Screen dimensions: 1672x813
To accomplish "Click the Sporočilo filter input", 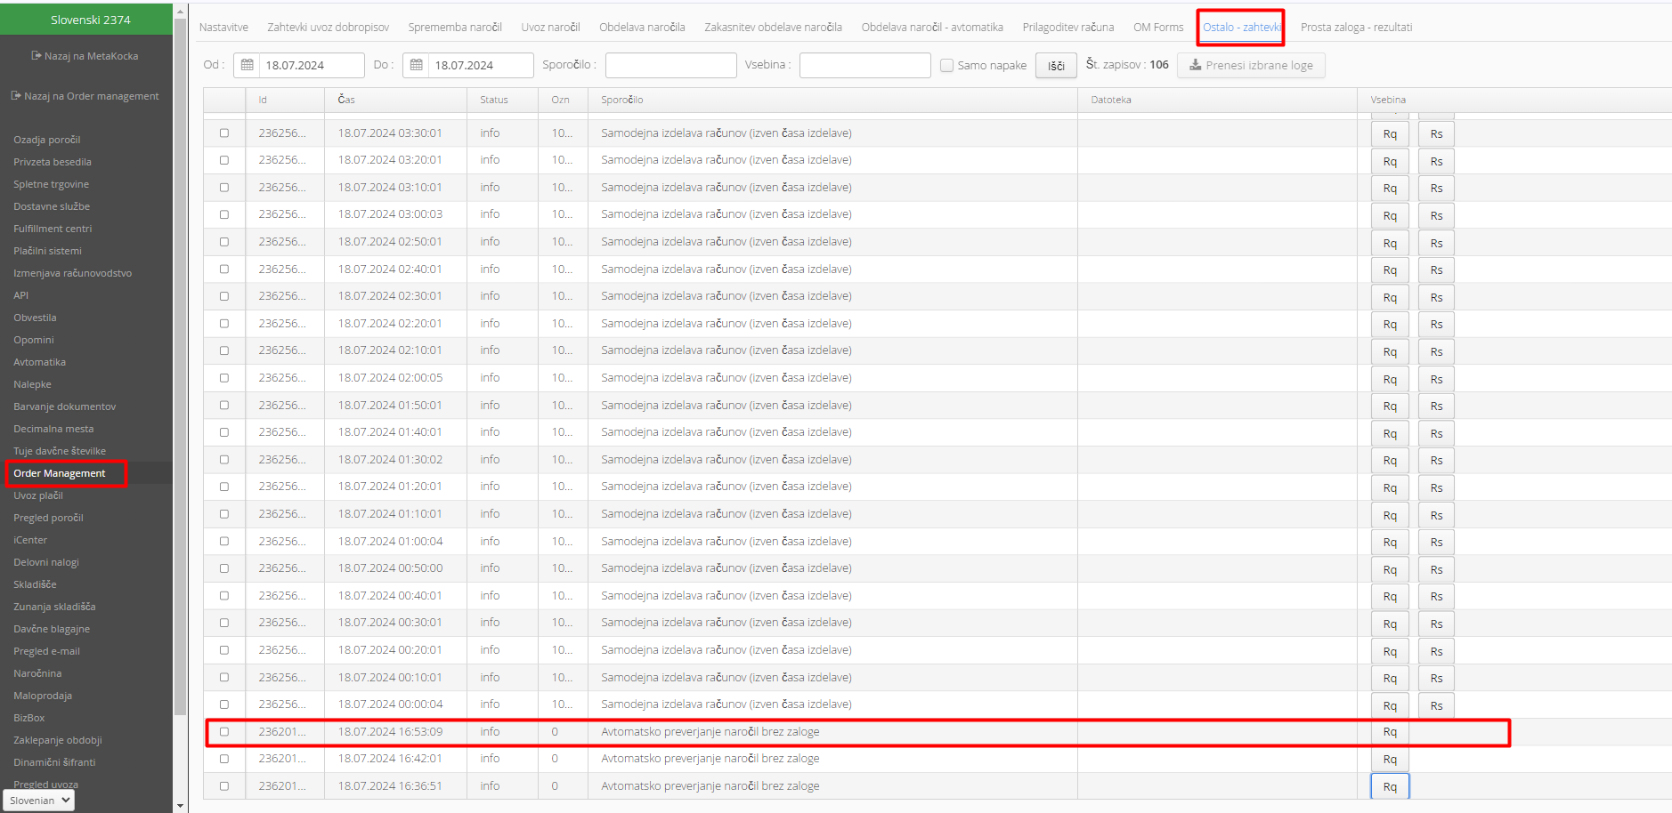I will [x=671, y=65].
